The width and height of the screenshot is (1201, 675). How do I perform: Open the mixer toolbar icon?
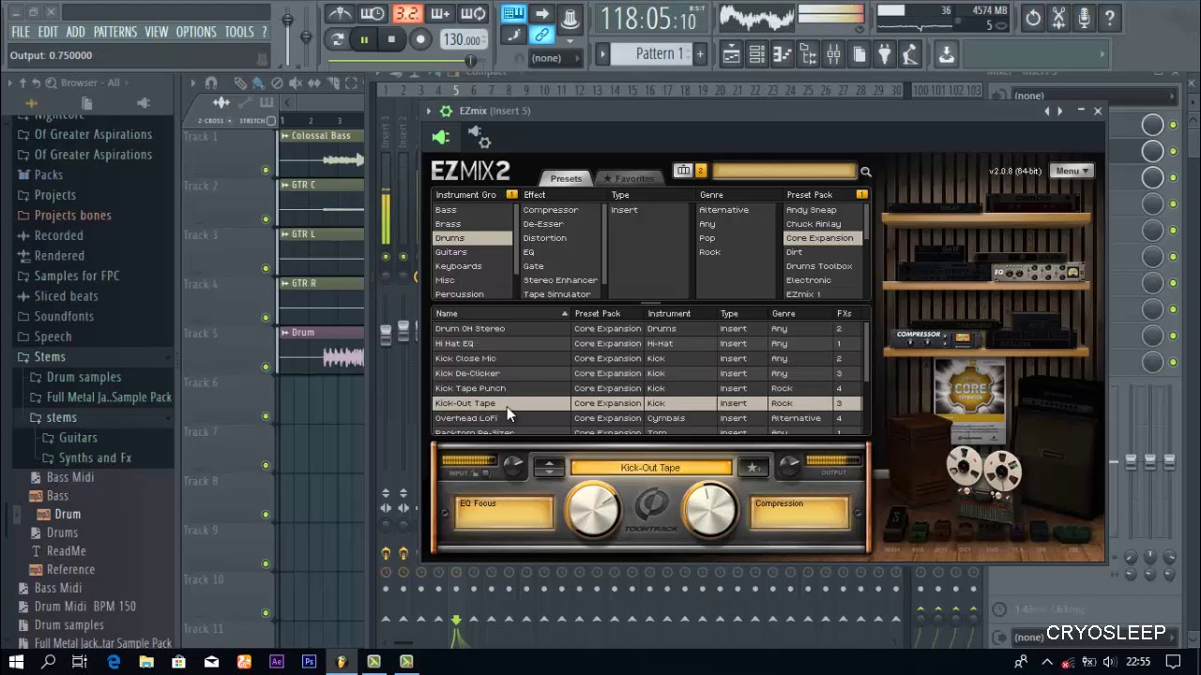click(833, 54)
